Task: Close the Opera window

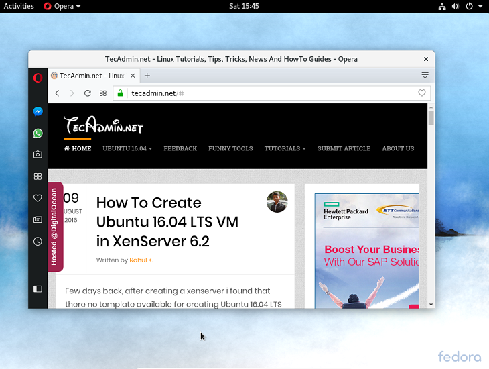Action: (x=426, y=59)
